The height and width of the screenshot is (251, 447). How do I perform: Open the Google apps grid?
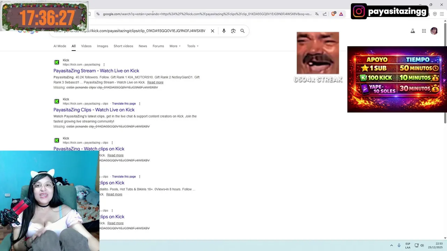424,31
